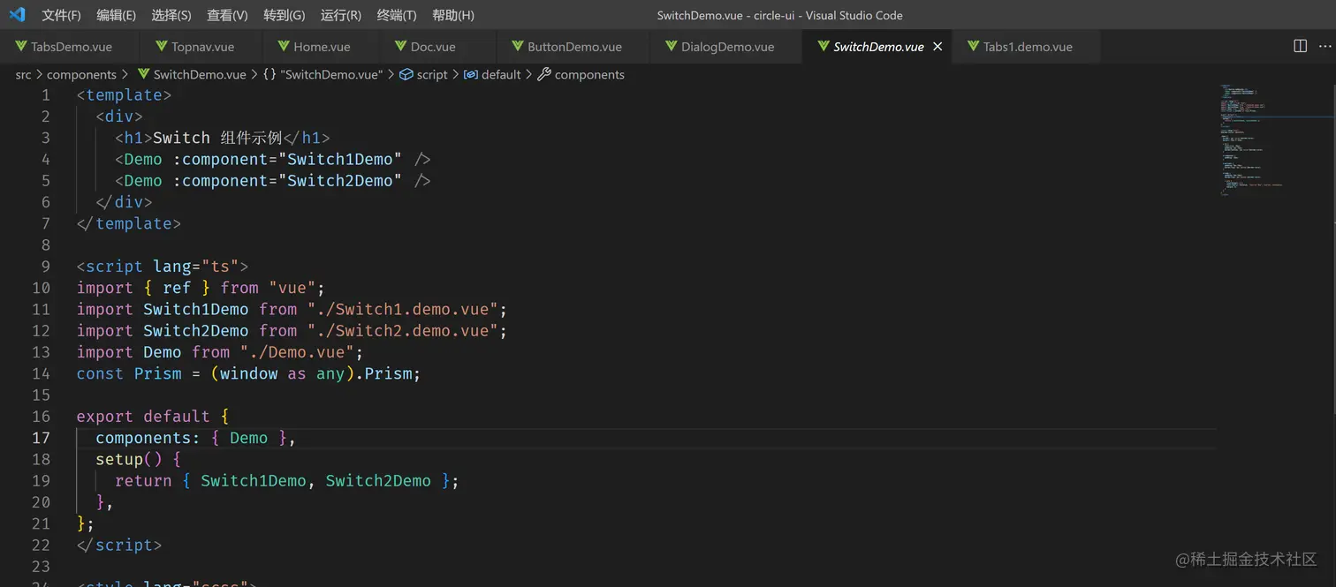1336x587 pixels.
Task: Expand the chevron after the default breadcrumb
Action: 529,75
